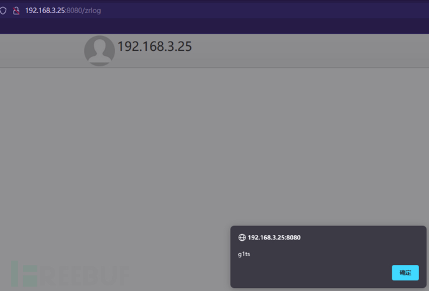Click the header bottom divider line
This screenshot has height=291, width=429.
(214, 67)
